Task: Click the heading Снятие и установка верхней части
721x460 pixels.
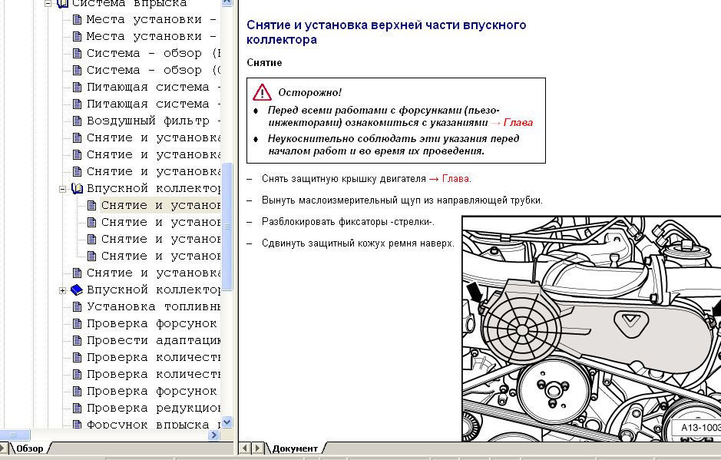Action: (x=386, y=32)
